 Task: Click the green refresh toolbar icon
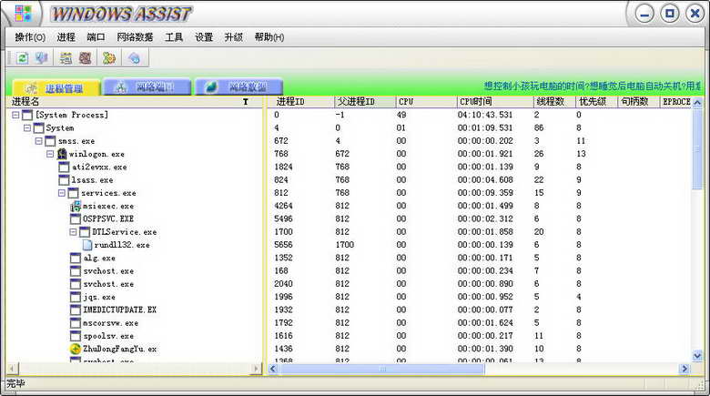[x=22, y=58]
